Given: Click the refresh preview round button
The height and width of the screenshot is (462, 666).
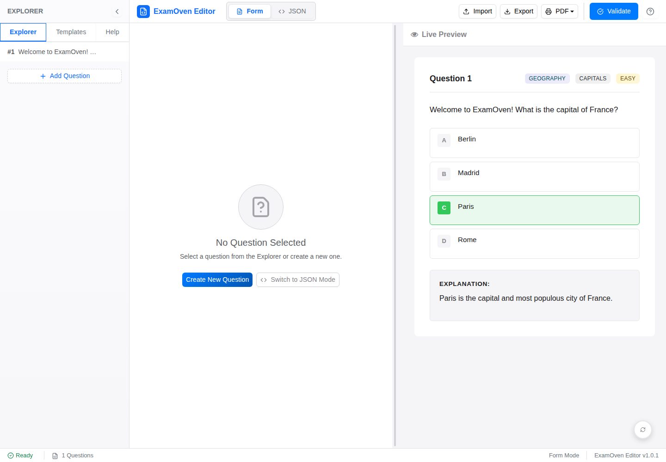Looking at the screenshot, I should pyautogui.click(x=643, y=430).
